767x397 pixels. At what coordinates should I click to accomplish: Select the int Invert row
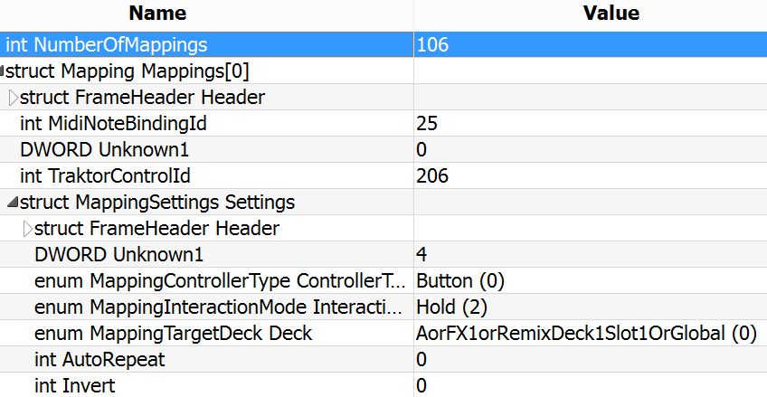pos(74,385)
